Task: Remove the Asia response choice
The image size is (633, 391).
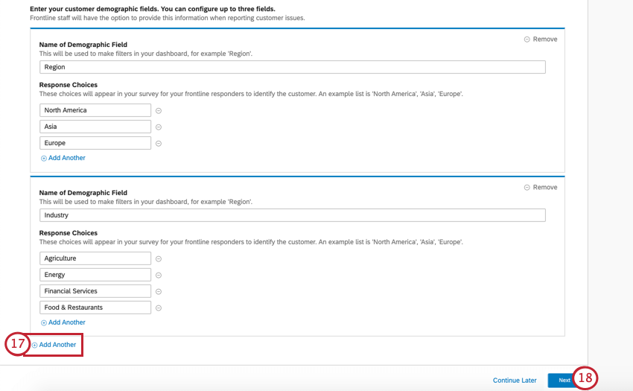Action: click(159, 127)
